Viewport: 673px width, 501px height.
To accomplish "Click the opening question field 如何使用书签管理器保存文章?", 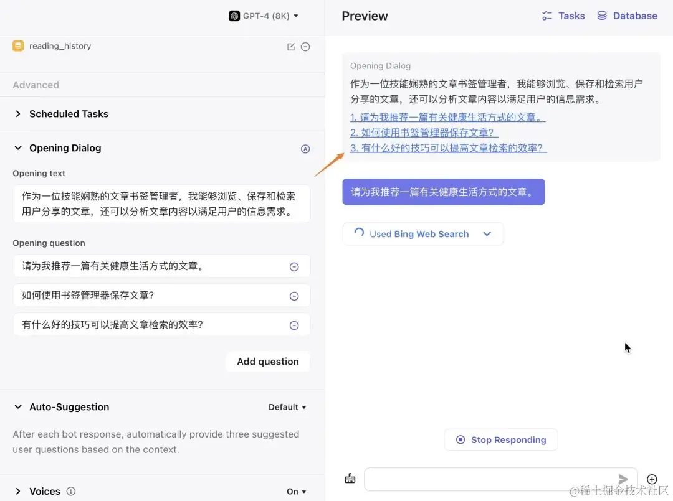I will (161, 295).
